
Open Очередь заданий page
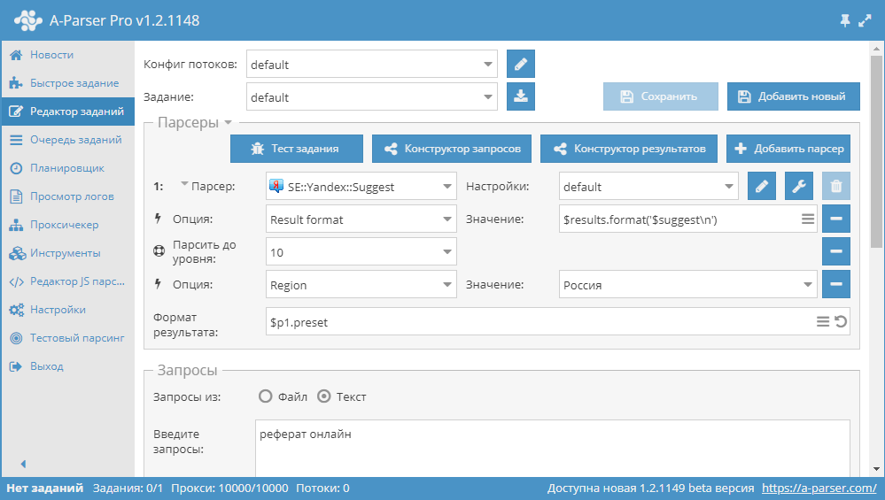click(67, 139)
